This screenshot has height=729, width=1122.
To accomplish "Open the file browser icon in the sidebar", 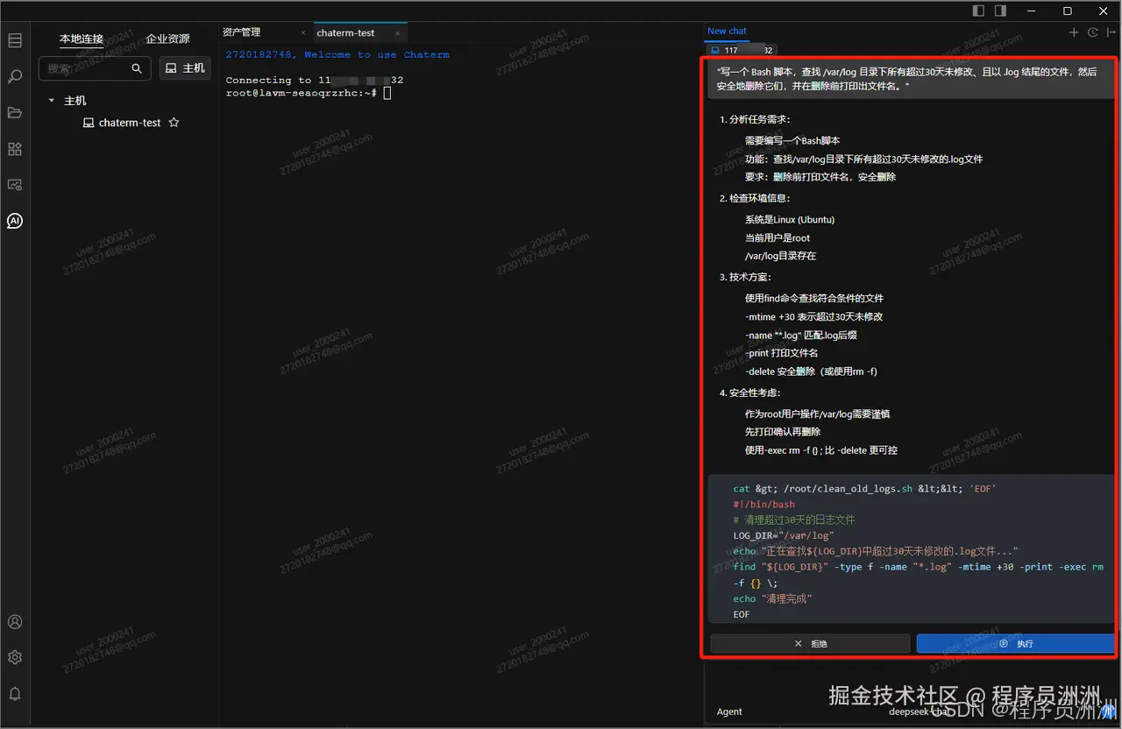I will (x=14, y=112).
